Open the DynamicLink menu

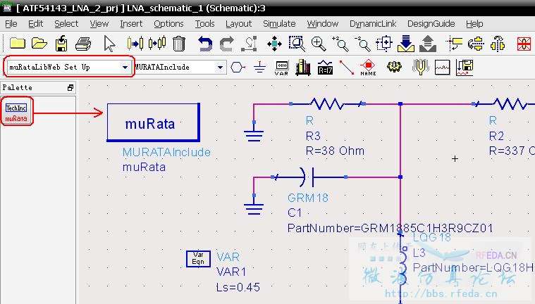tap(373, 24)
